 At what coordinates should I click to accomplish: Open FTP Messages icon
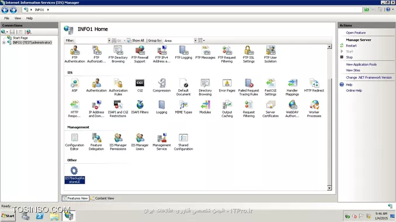[x=205, y=52]
